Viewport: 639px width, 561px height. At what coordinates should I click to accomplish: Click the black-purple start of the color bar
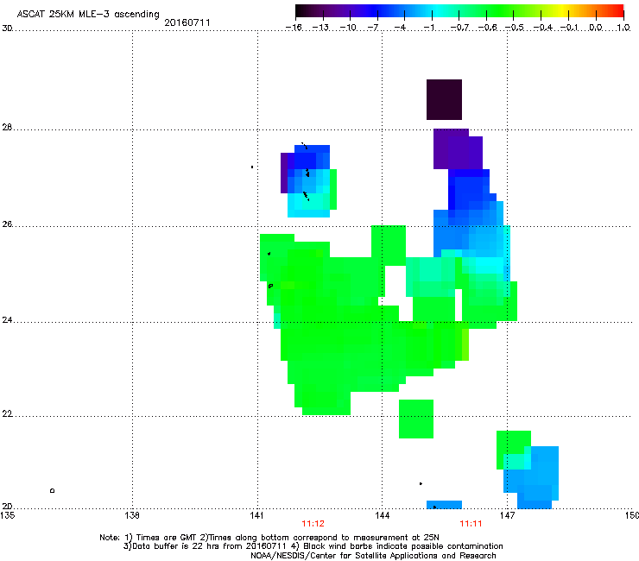(304, 11)
